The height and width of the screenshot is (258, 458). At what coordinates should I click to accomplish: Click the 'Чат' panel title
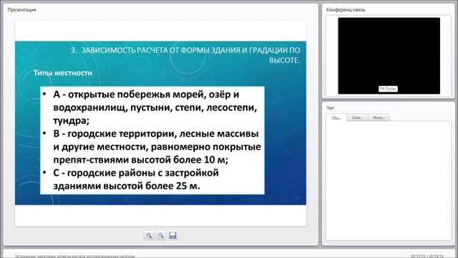tap(330, 108)
